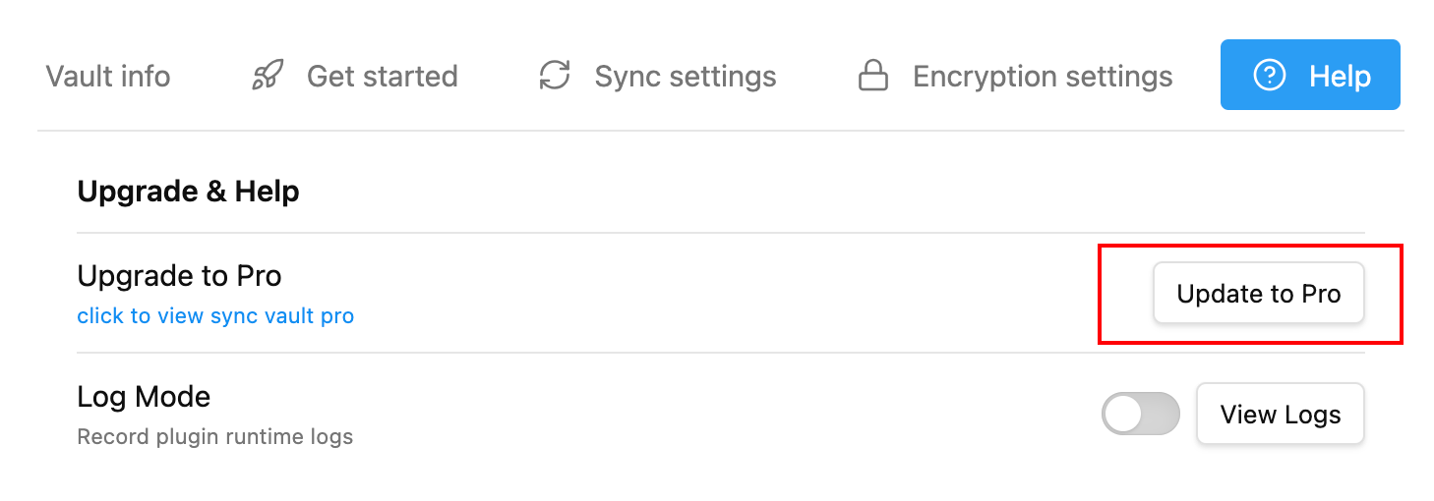Click the word 'Pro' in Update button
Image resolution: width=1434 pixels, height=501 pixels.
coord(1321,293)
